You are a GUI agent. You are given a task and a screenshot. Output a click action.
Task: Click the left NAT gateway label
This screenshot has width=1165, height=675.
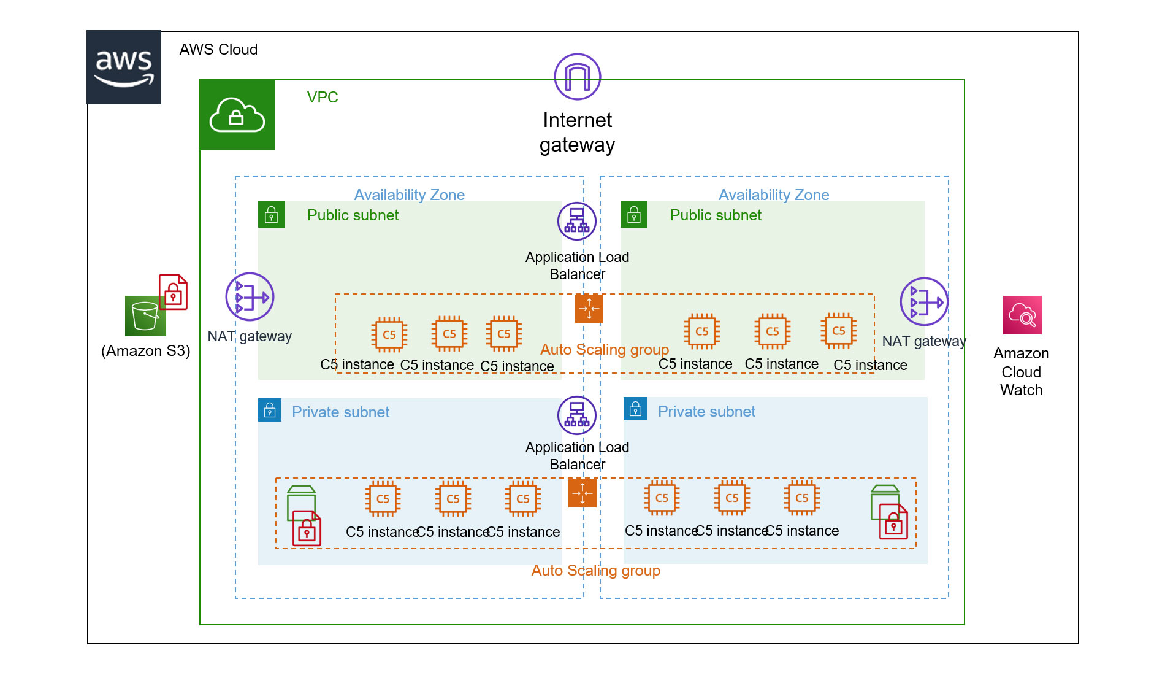(x=250, y=336)
